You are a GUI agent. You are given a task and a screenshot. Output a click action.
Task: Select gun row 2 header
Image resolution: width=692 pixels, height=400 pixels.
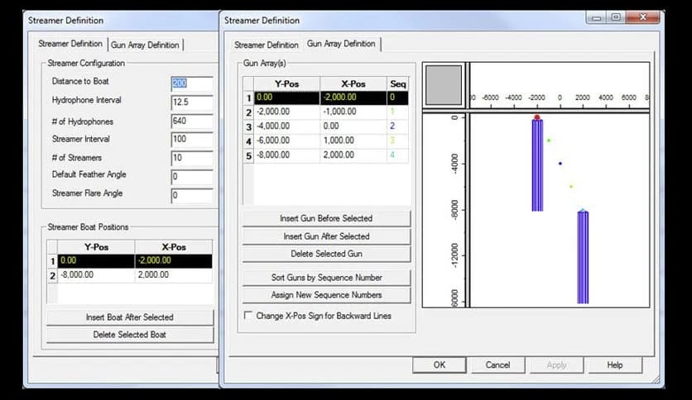tap(248, 112)
